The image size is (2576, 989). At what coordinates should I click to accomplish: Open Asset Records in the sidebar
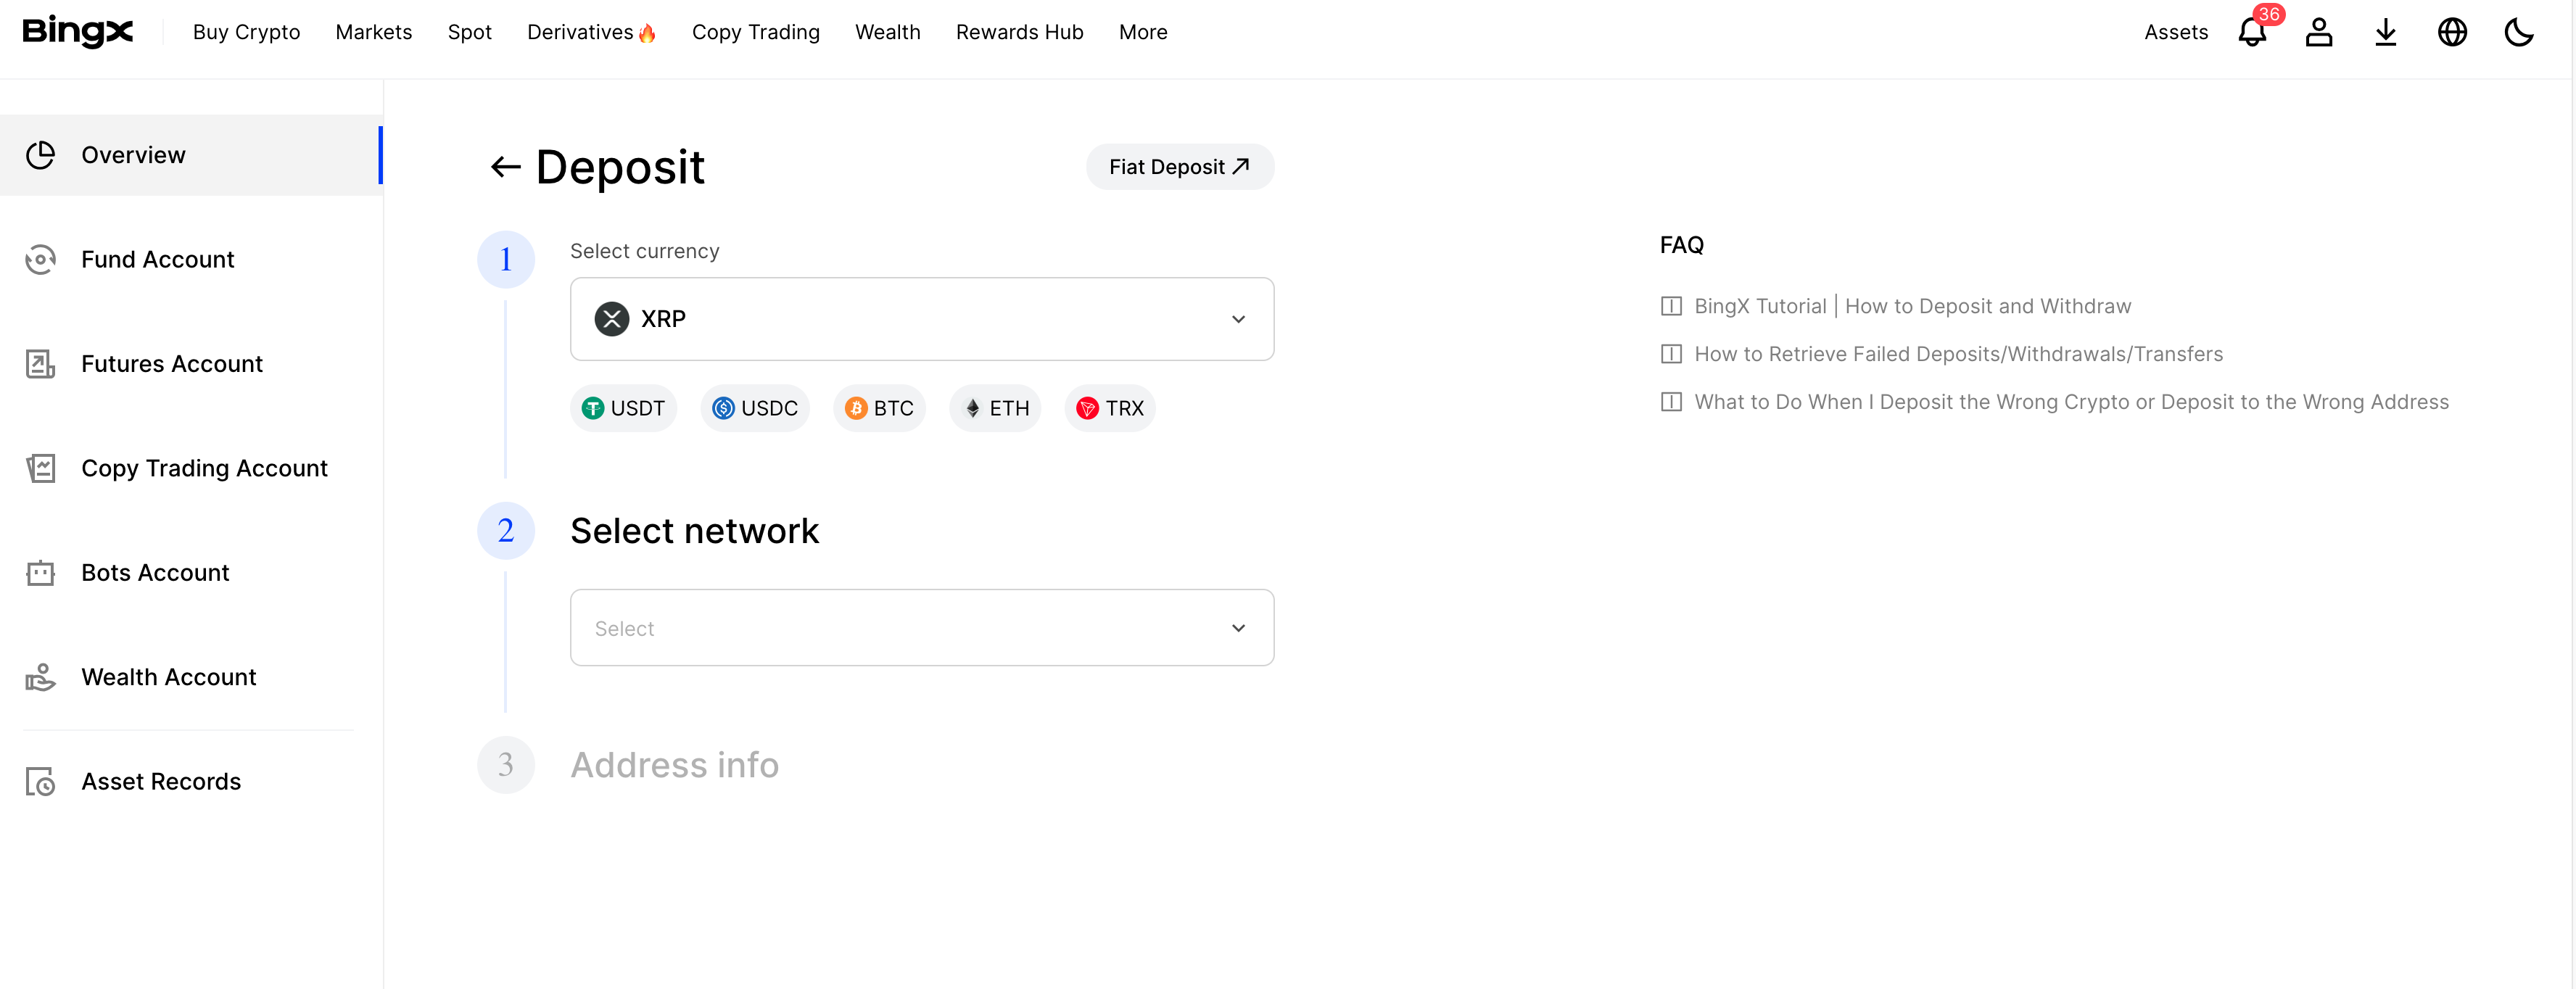click(161, 781)
